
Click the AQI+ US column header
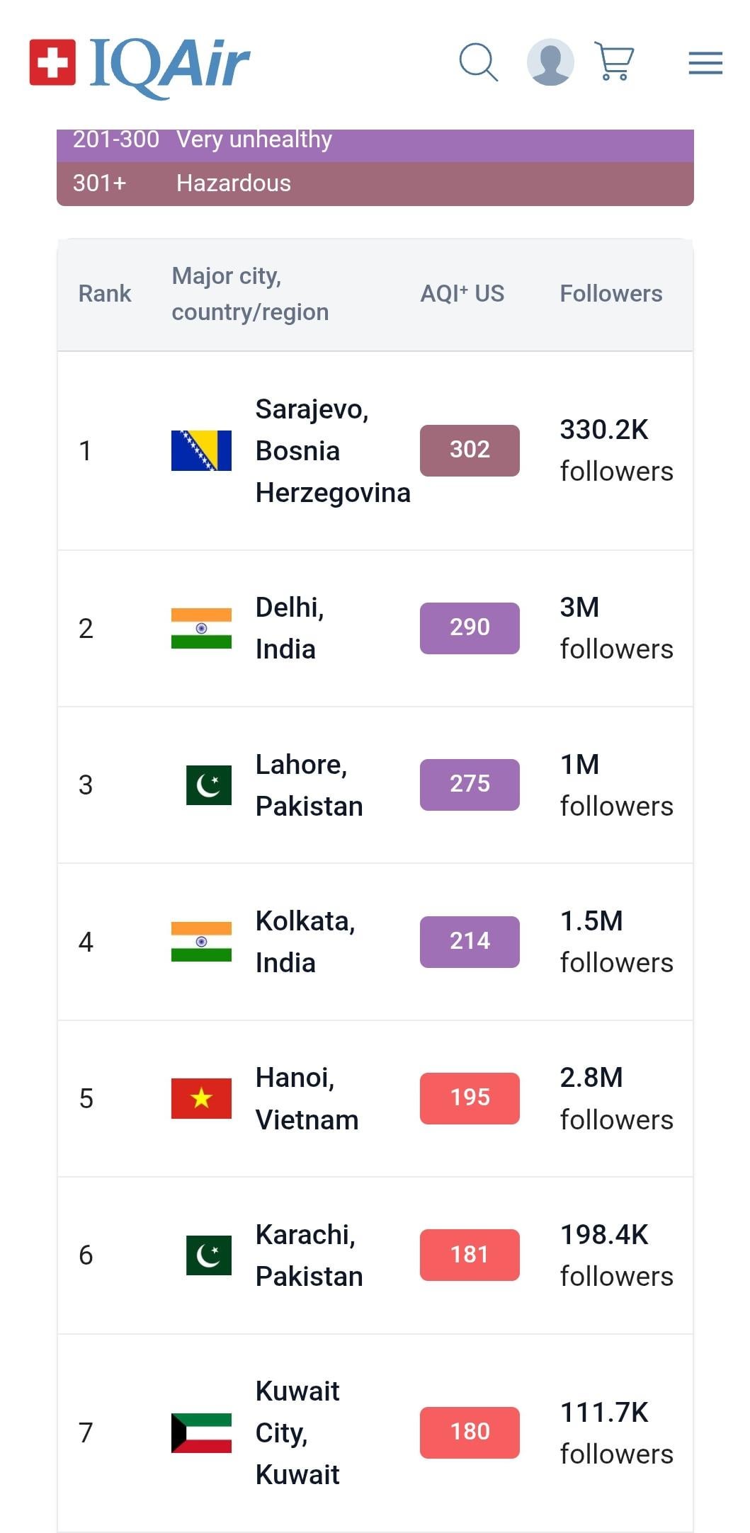coord(462,294)
